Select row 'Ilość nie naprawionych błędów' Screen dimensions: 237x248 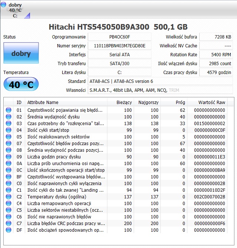coord(116,217)
